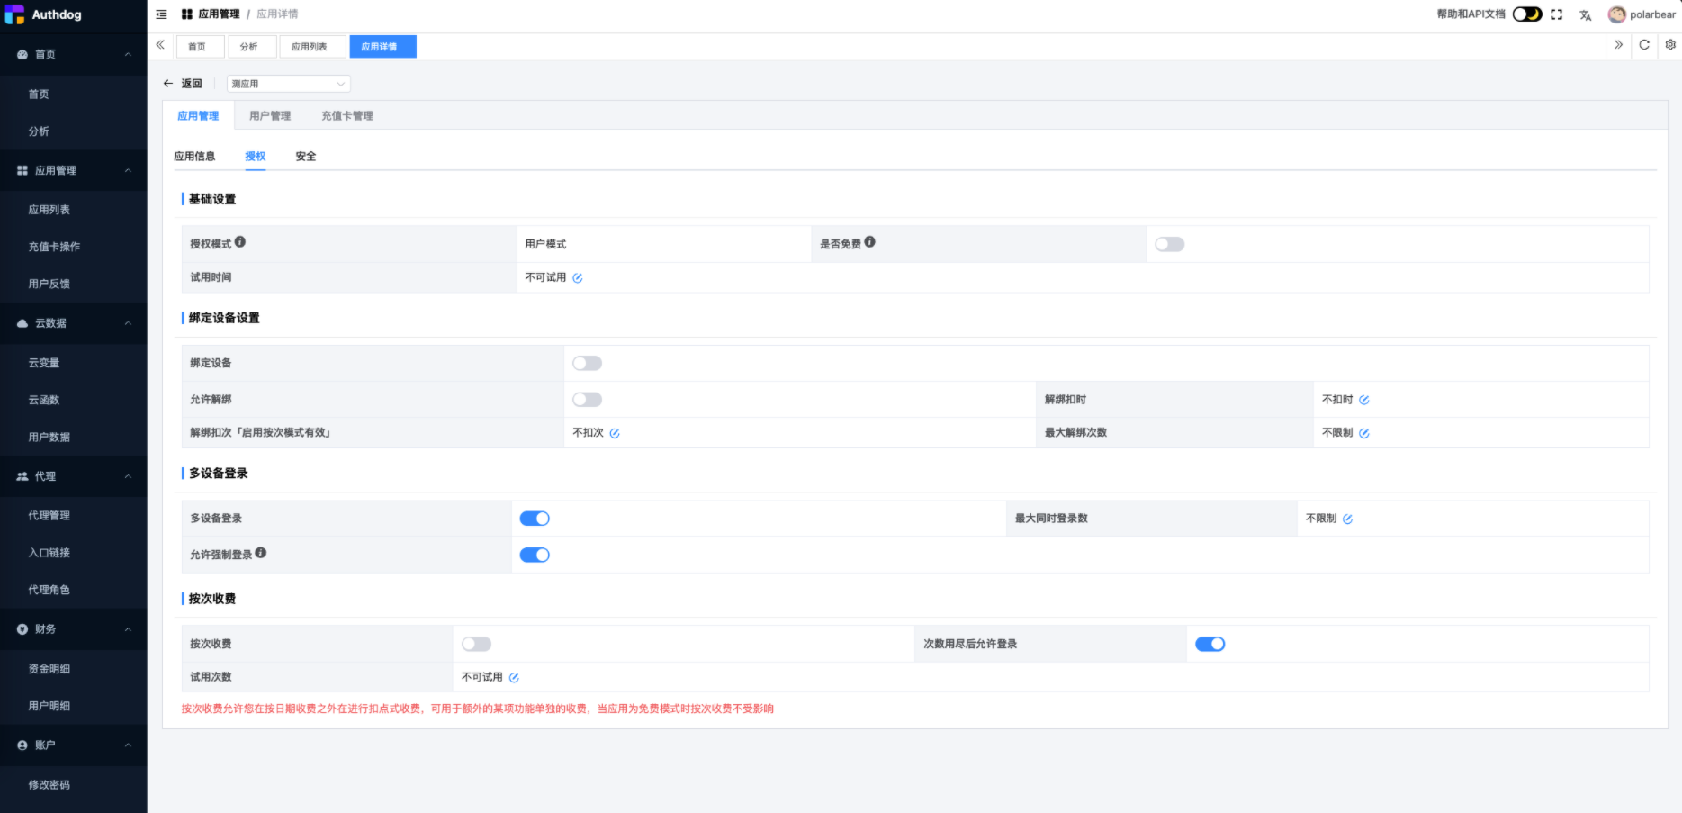
Task: Click the language translate icon
Action: [1585, 15]
